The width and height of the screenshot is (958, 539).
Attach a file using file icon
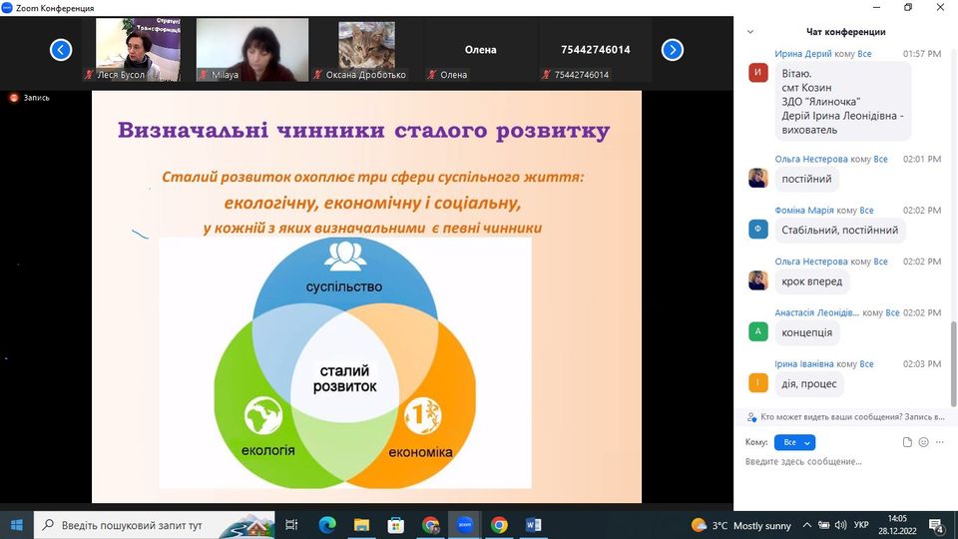point(907,442)
